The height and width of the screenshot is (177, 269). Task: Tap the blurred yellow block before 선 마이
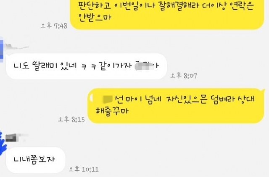107,99
